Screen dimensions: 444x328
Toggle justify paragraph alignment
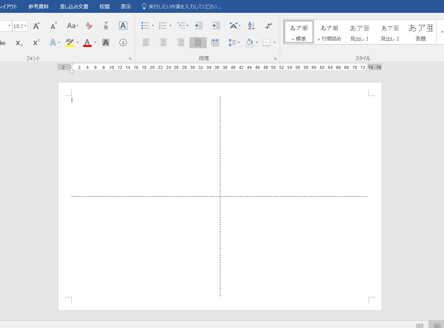[198, 43]
